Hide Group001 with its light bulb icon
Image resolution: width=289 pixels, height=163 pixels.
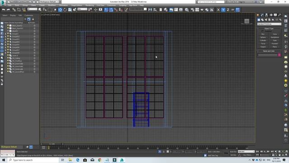pos(8,34)
